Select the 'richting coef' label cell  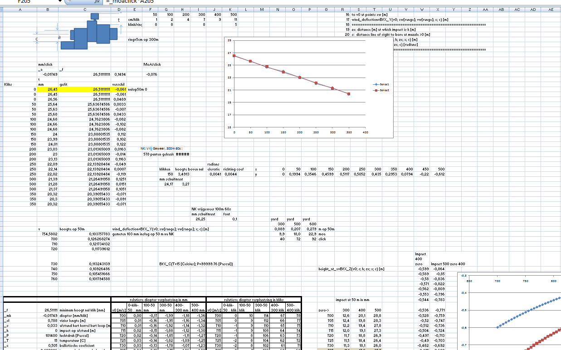233,169
